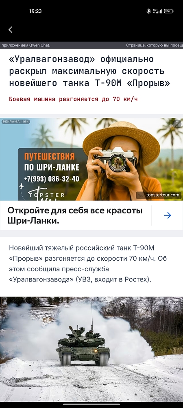Tap the Bluetooth status icon
This screenshot has height=408, width=183.
(x=149, y=11)
